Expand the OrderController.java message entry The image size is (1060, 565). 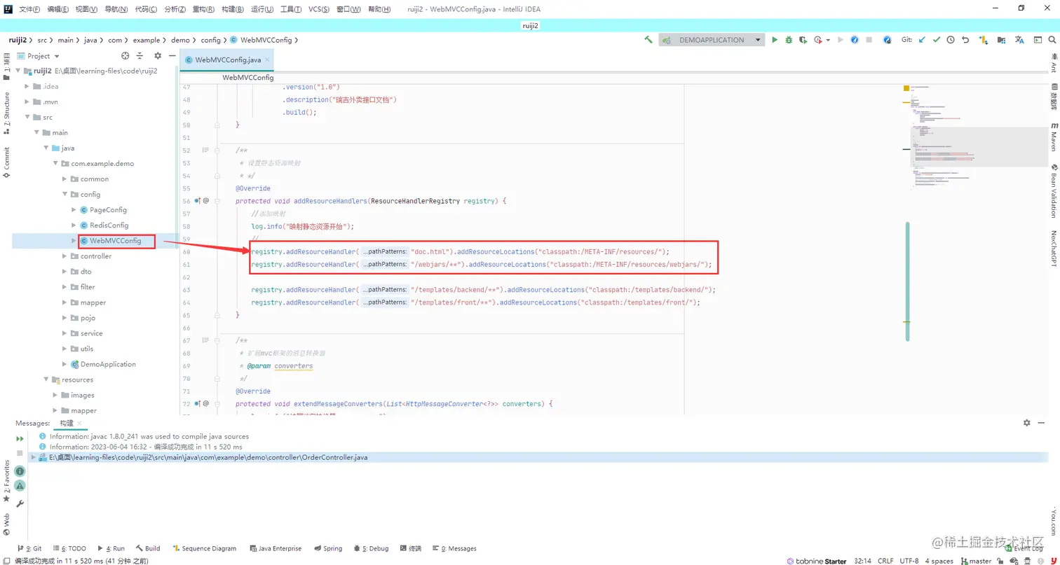tap(33, 457)
